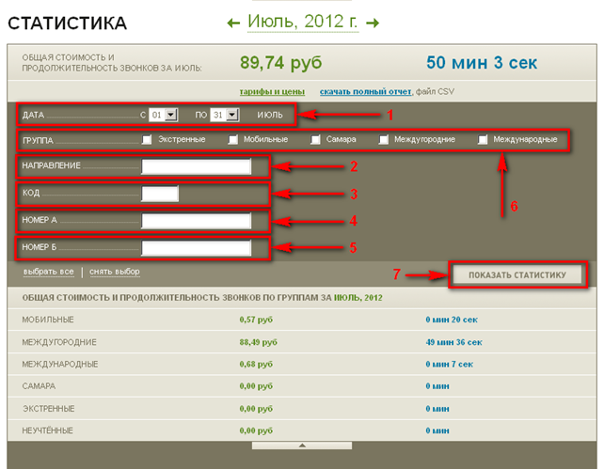Collapse panel using bottom triangle handle
The height and width of the screenshot is (469, 604).
pyautogui.click(x=302, y=445)
